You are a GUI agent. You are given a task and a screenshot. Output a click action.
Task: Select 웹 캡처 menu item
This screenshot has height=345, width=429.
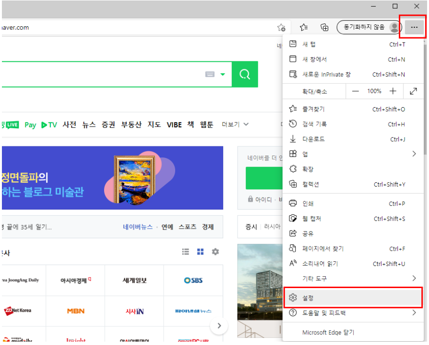coord(352,219)
